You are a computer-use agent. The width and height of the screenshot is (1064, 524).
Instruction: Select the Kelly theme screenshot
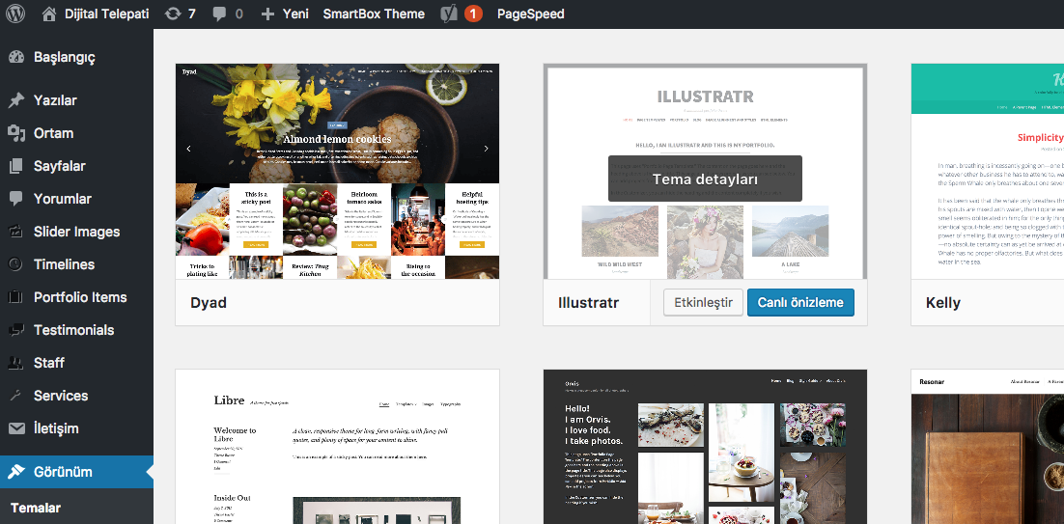click(x=988, y=171)
